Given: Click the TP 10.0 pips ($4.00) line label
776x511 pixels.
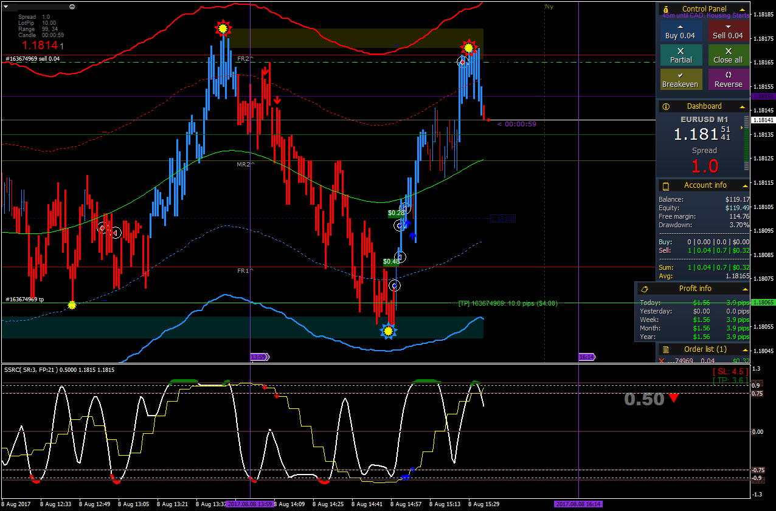Looking at the screenshot, I should 508,303.
